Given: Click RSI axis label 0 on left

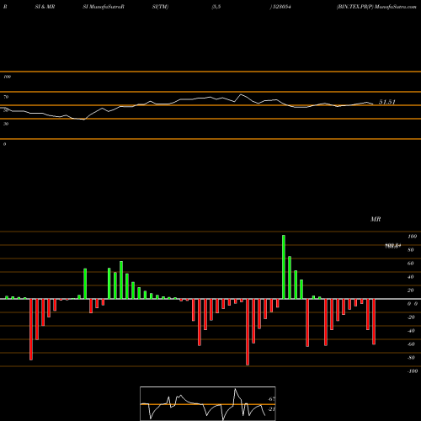Looking at the screenshot, I should 4,144.
